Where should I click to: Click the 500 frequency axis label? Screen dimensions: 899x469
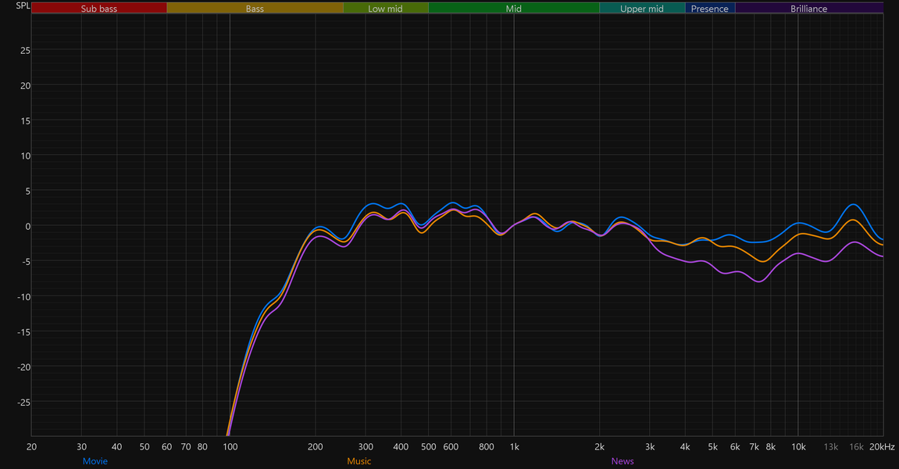point(428,446)
